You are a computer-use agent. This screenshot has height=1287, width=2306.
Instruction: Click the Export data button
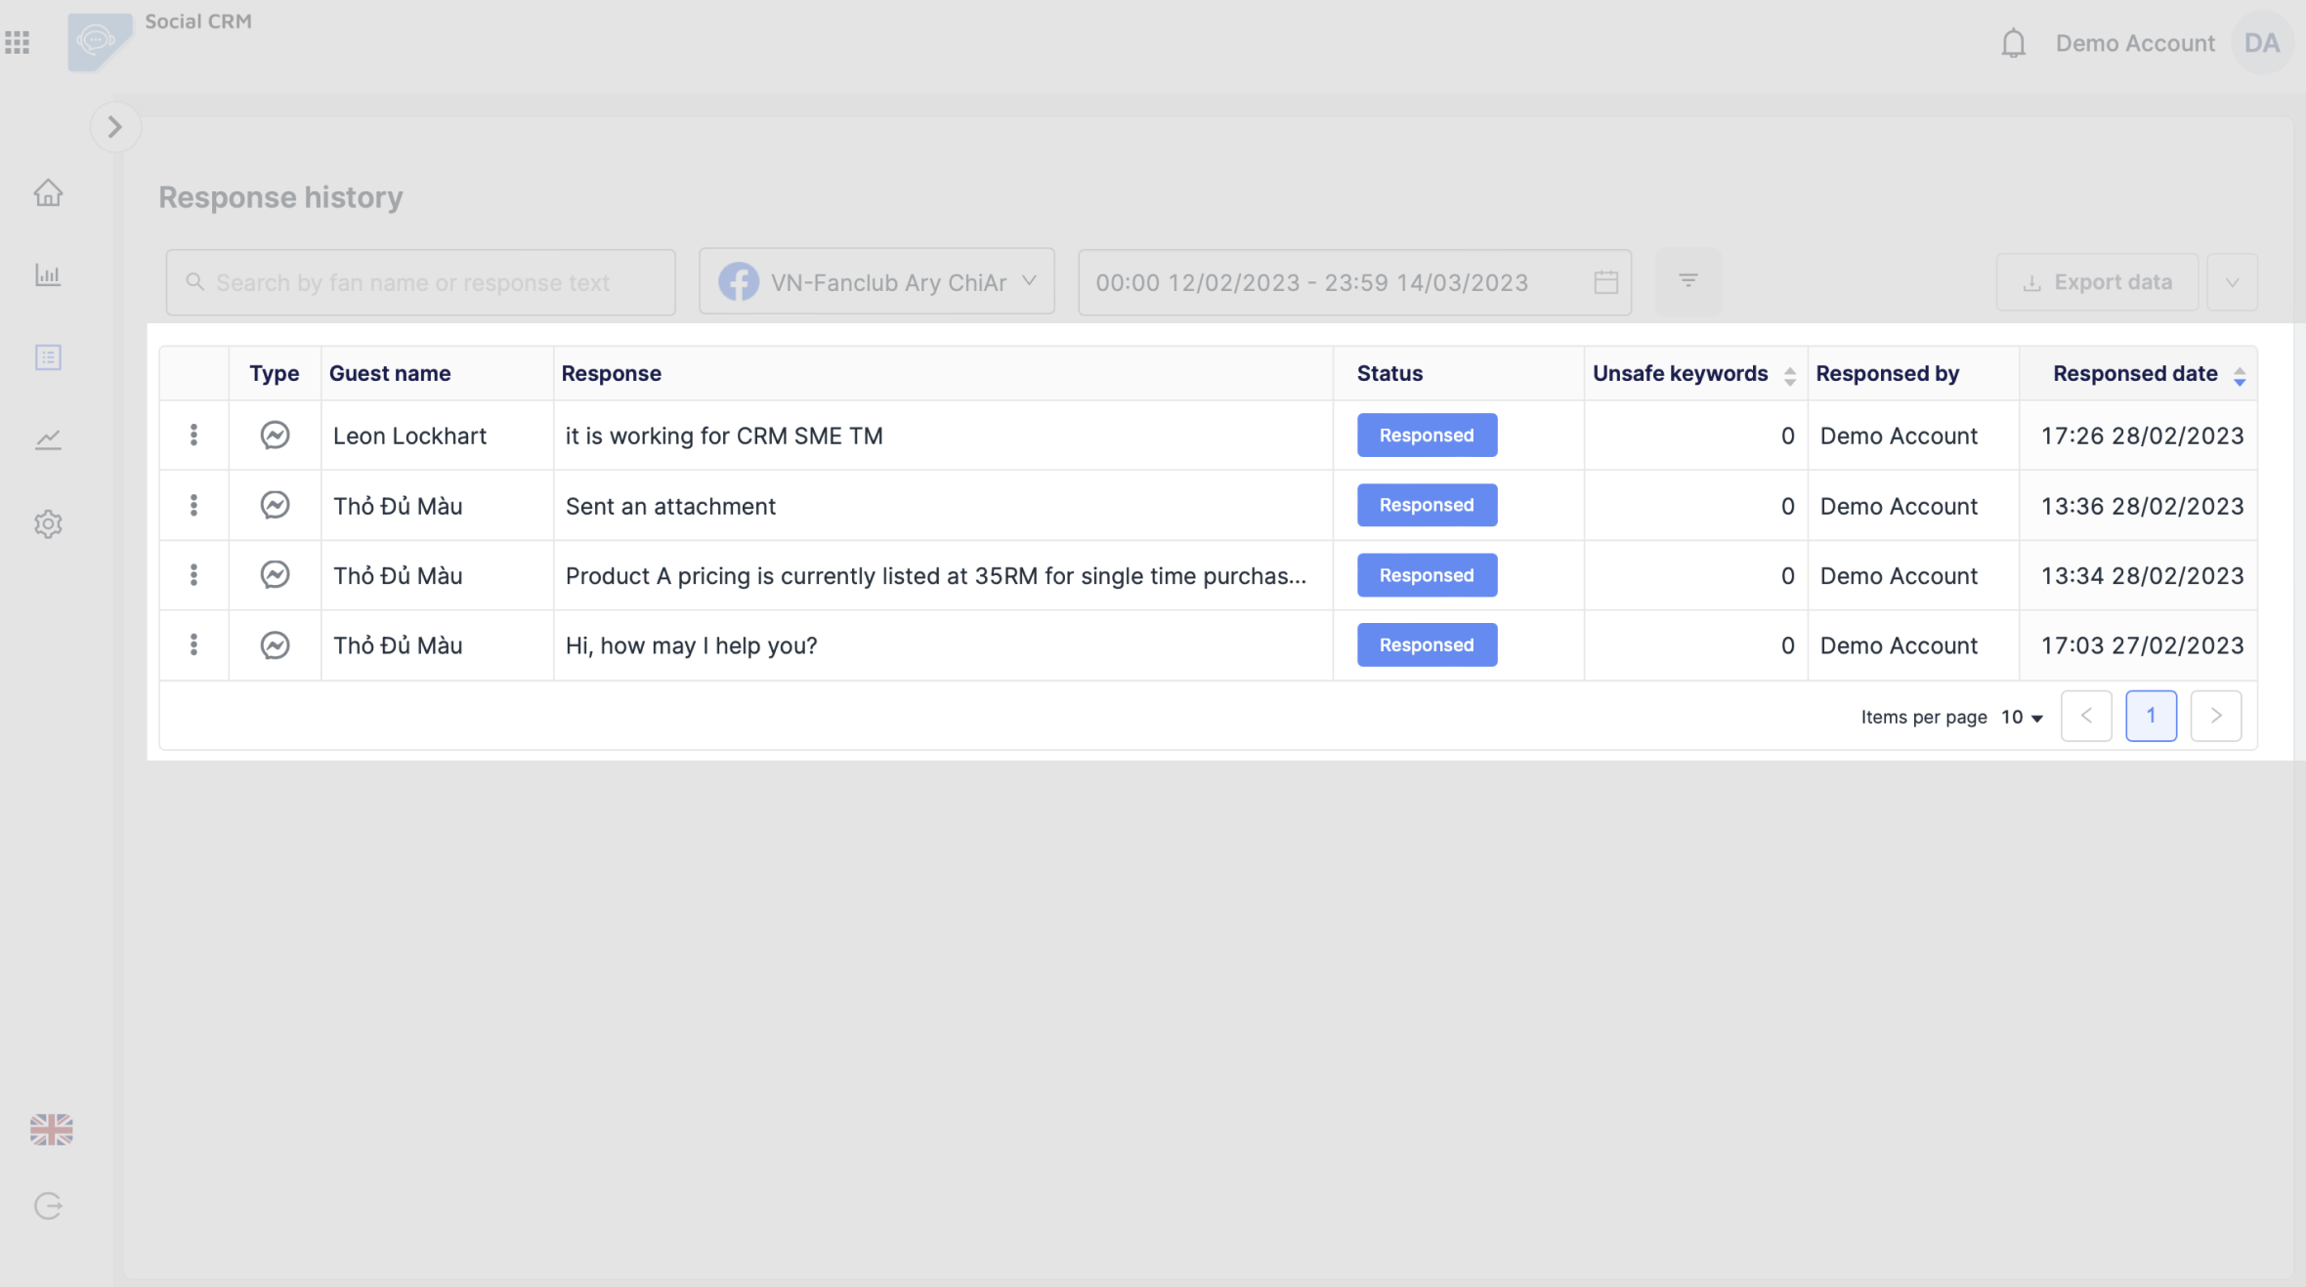[2097, 283]
